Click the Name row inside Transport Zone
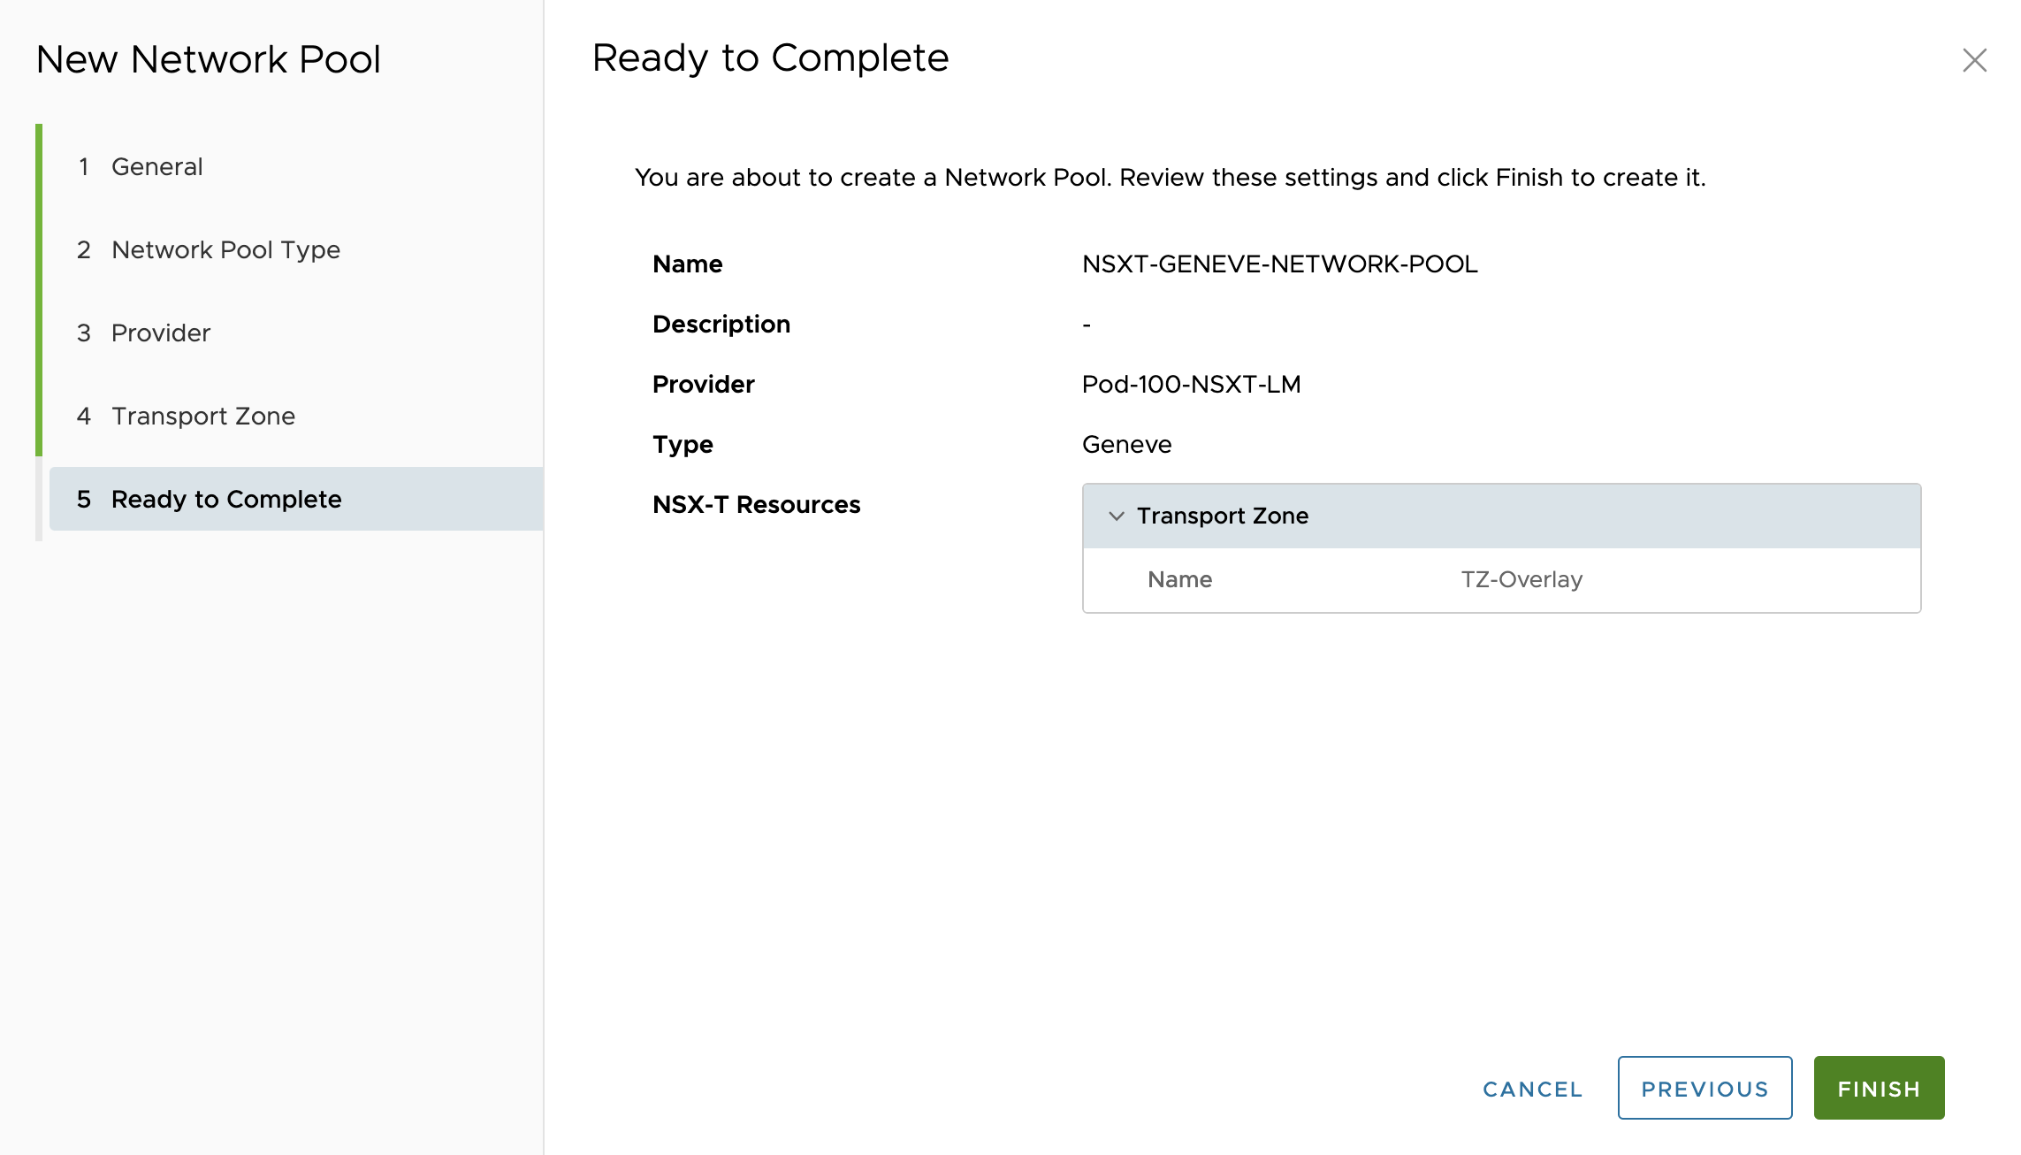This screenshot has height=1155, width=2021. coord(1179,579)
